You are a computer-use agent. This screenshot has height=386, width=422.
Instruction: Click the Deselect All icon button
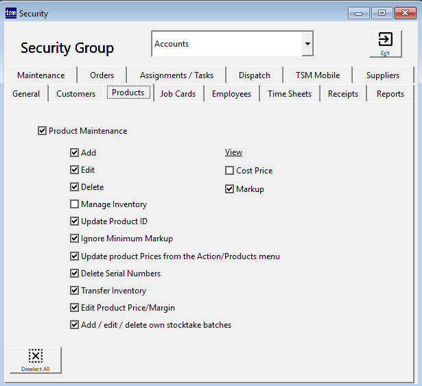[x=36, y=359]
